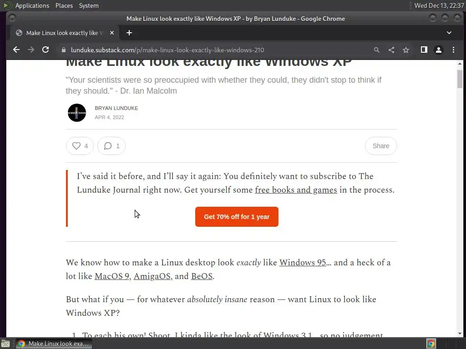The height and width of the screenshot is (349, 466).
Task: Click the share page icon in address bar
Action: pyautogui.click(x=391, y=50)
